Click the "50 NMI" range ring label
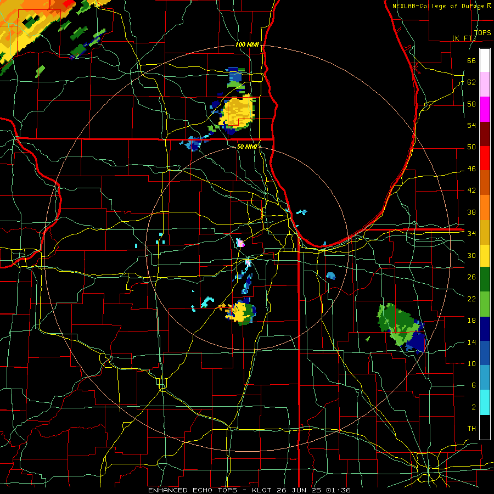 pos(246,147)
